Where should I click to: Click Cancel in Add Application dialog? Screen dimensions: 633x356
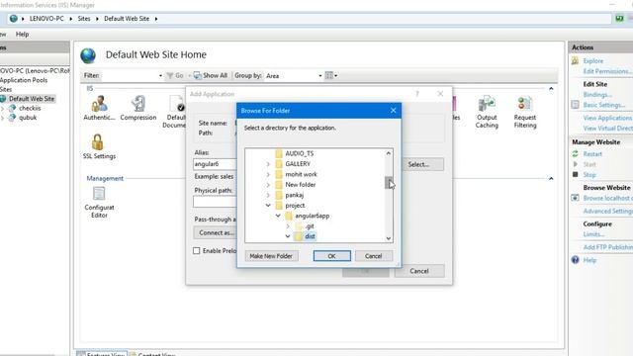tap(419, 271)
